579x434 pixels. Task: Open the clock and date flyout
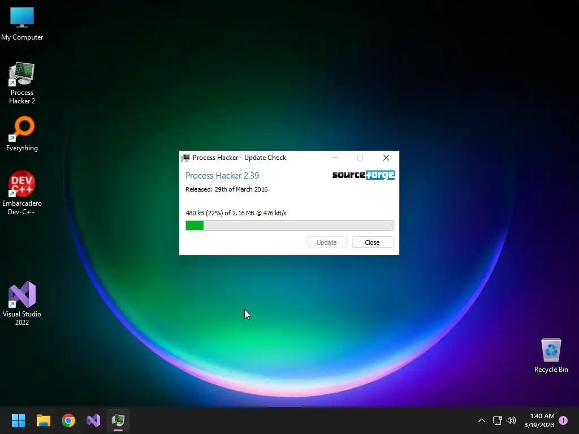click(539, 420)
